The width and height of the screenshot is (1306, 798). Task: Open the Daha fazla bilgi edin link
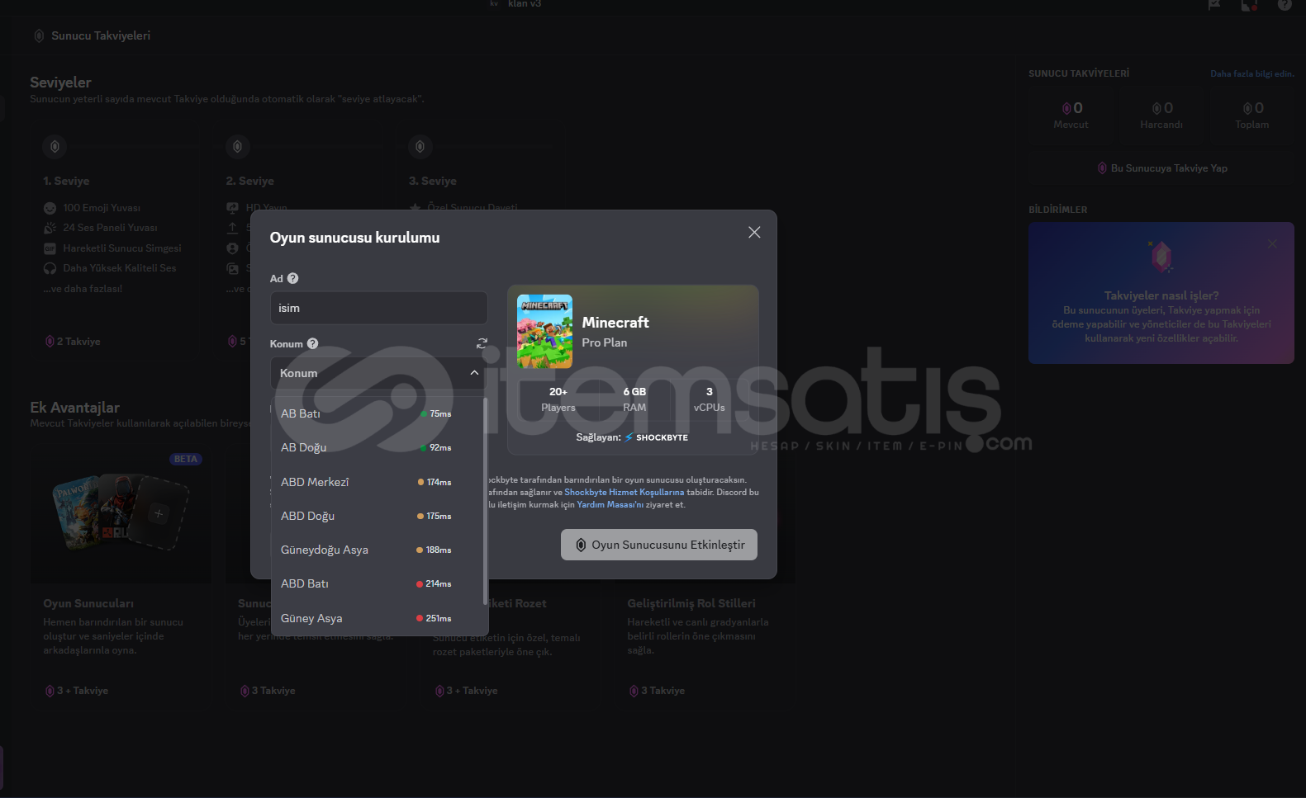tap(1252, 73)
